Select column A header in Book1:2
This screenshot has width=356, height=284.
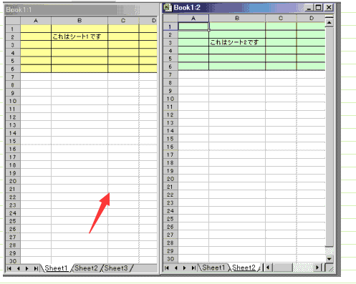[x=193, y=19]
